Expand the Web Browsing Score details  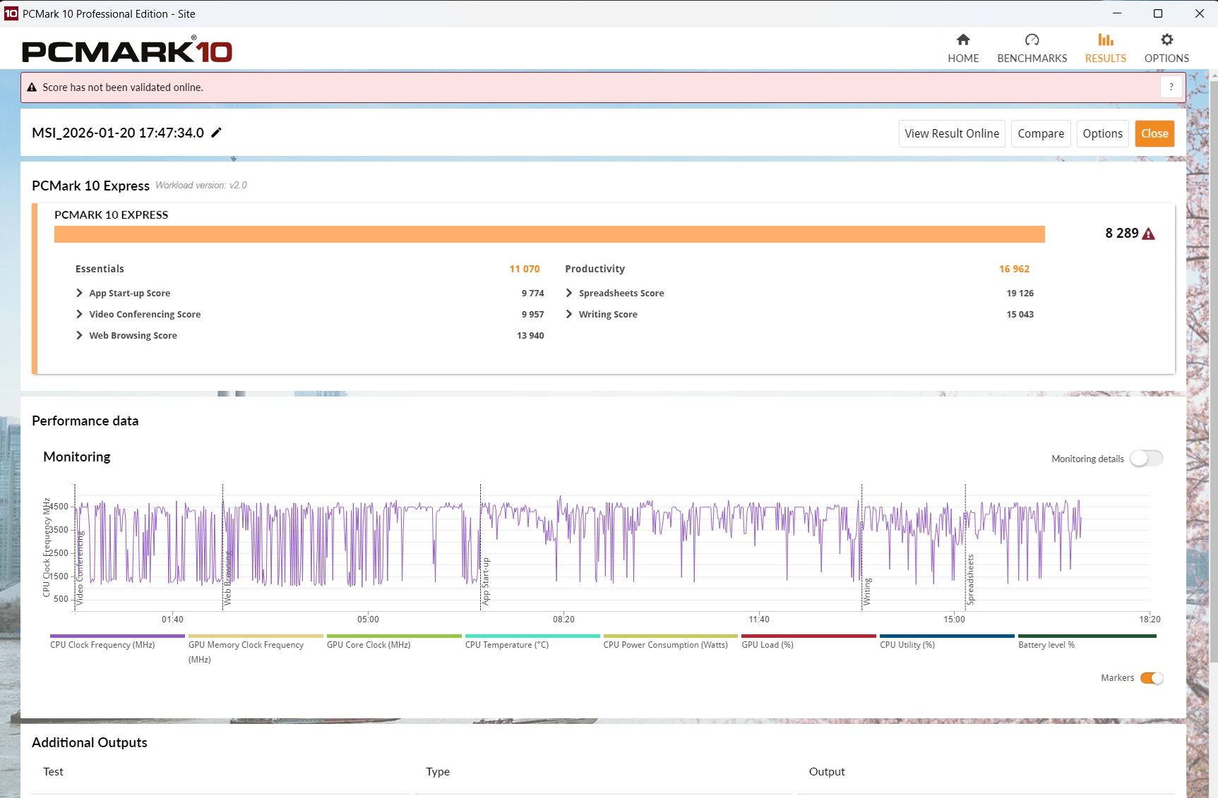[79, 336]
